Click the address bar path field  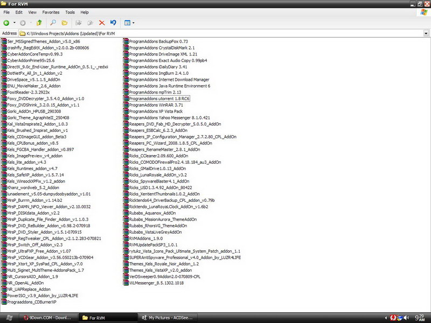pos(221,33)
